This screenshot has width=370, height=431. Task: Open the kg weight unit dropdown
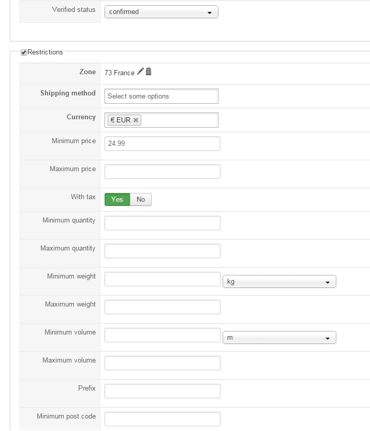(279, 282)
